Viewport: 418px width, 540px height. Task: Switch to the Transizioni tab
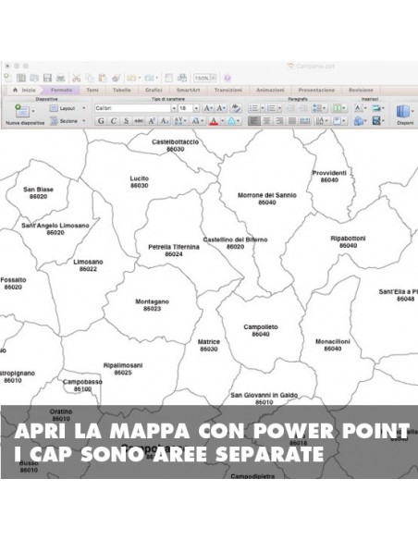(227, 91)
